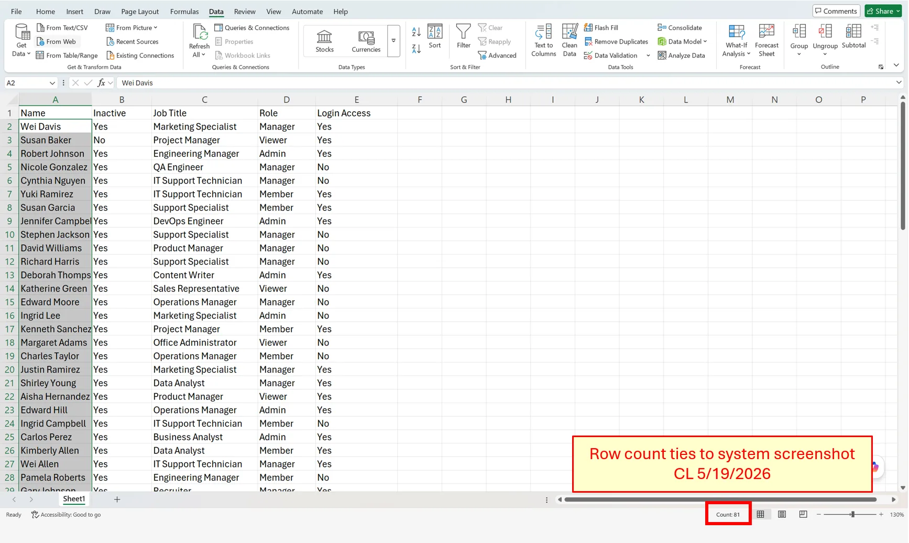Click the Share button
909x543 pixels.
click(883, 11)
